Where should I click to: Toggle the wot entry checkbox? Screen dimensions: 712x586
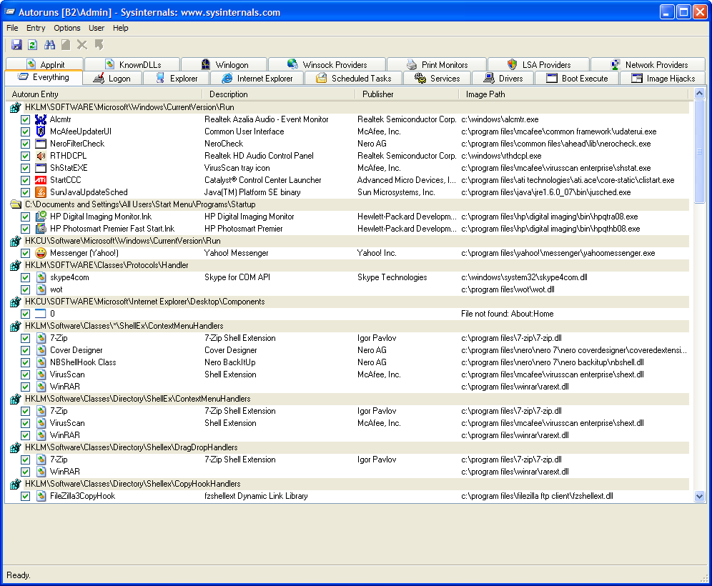(x=26, y=290)
